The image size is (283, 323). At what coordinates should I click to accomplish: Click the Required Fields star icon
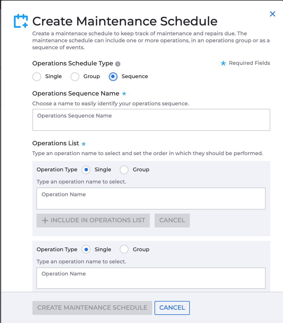tap(223, 63)
